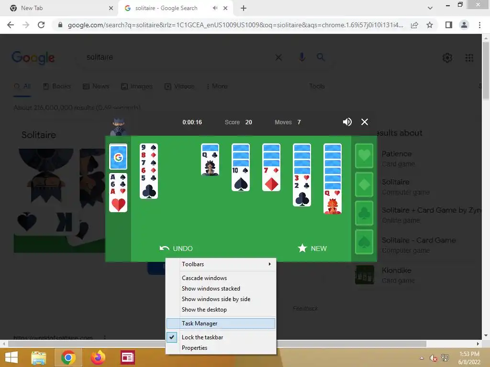
Task: Clear the solitaire search query
Action: pyautogui.click(x=278, y=57)
